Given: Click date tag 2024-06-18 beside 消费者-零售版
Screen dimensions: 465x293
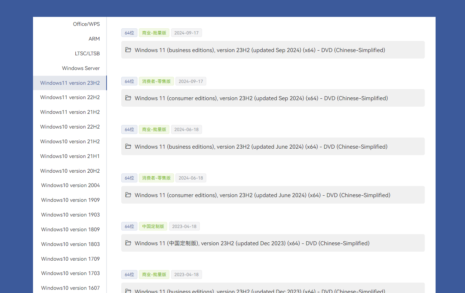Looking at the screenshot, I should point(191,178).
